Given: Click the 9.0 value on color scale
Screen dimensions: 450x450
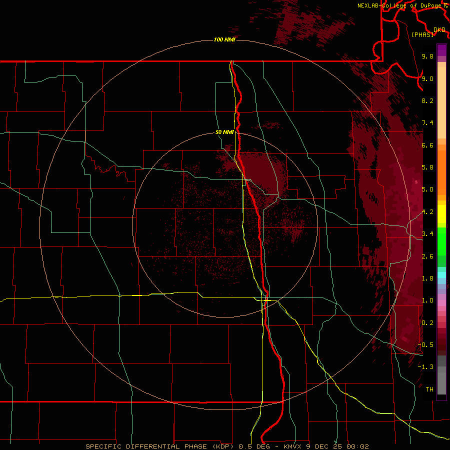Looking at the screenshot, I should (x=427, y=78).
